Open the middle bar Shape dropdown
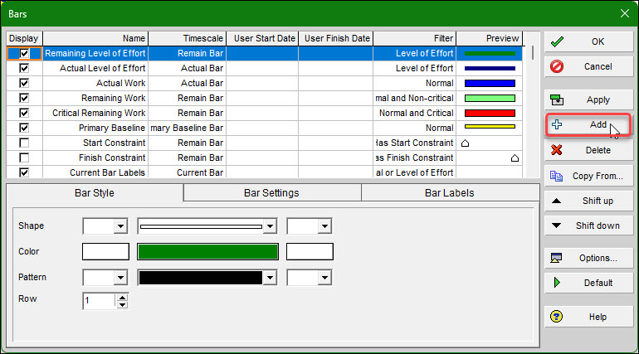639x354 pixels. [x=270, y=226]
